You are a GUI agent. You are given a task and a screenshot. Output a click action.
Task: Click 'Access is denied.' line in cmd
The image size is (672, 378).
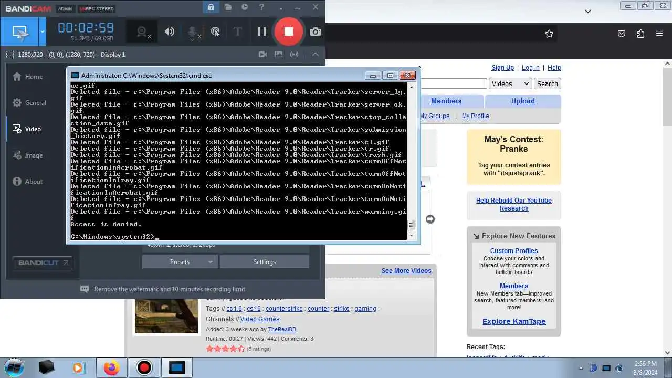pyautogui.click(x=106, y=224)
